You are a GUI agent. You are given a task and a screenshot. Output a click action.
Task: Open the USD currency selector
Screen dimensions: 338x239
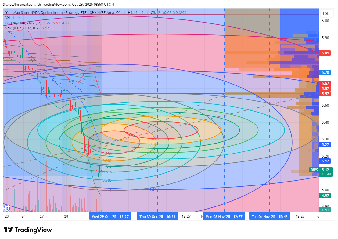326,13
